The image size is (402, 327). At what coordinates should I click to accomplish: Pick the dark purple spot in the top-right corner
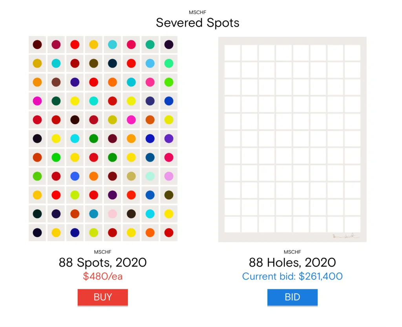[169, 45]
